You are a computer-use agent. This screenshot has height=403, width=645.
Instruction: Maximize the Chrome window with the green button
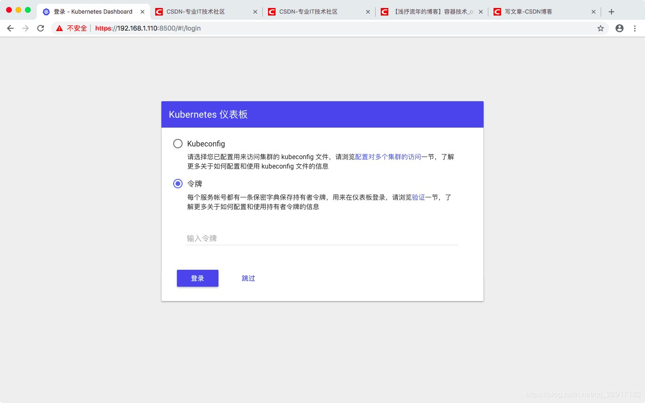pyautogui.click(x=28, y=10)
